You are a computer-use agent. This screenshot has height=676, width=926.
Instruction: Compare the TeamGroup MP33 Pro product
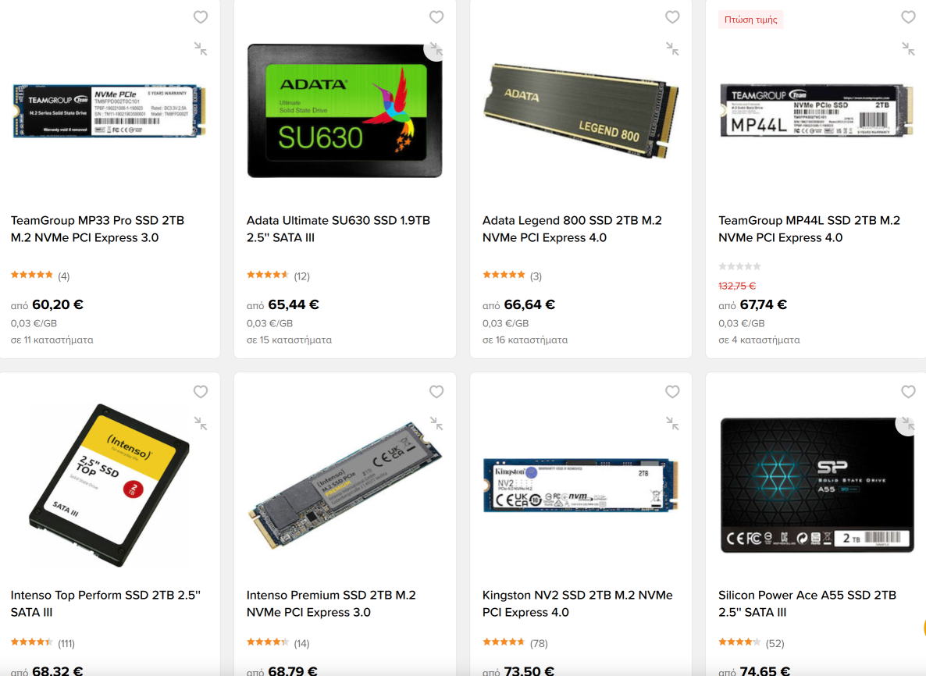tap(201, 49)
